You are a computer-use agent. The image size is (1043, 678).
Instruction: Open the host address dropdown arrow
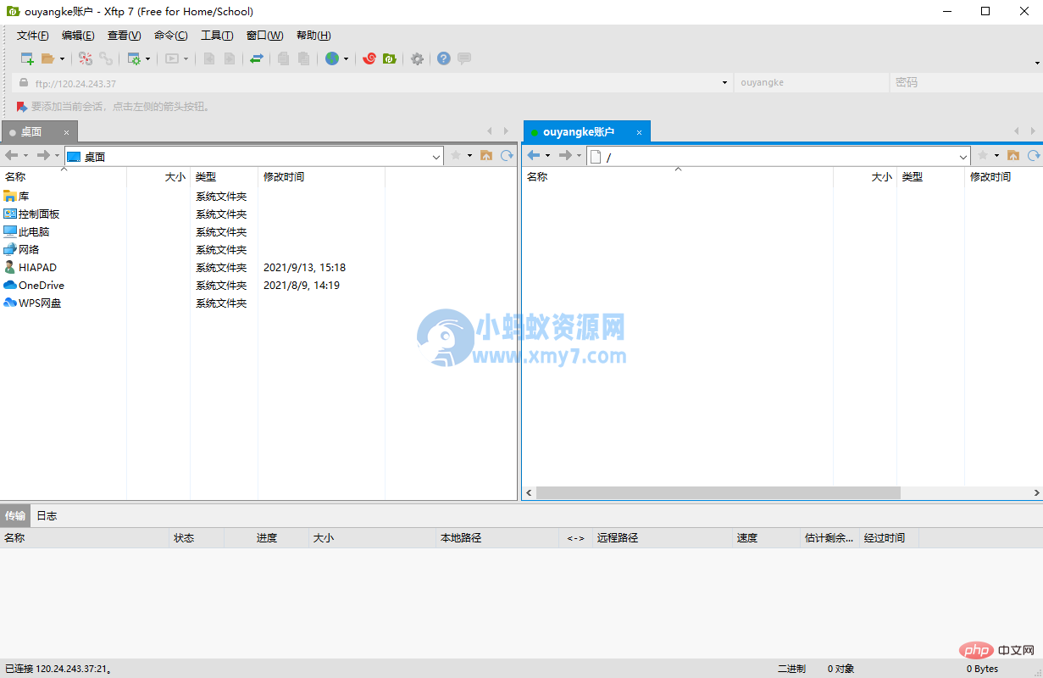[x=724, y=83]
